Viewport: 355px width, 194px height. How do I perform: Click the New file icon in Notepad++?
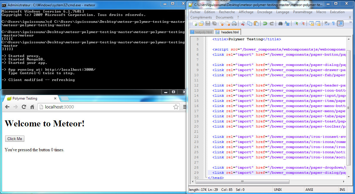point(195,23)
